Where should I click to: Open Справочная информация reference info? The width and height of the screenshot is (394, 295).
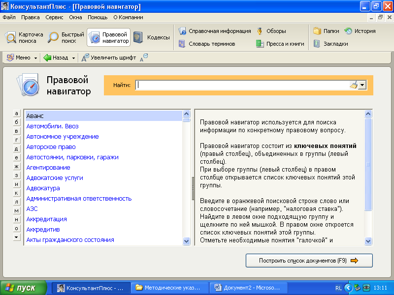click(x=215, y=31)
